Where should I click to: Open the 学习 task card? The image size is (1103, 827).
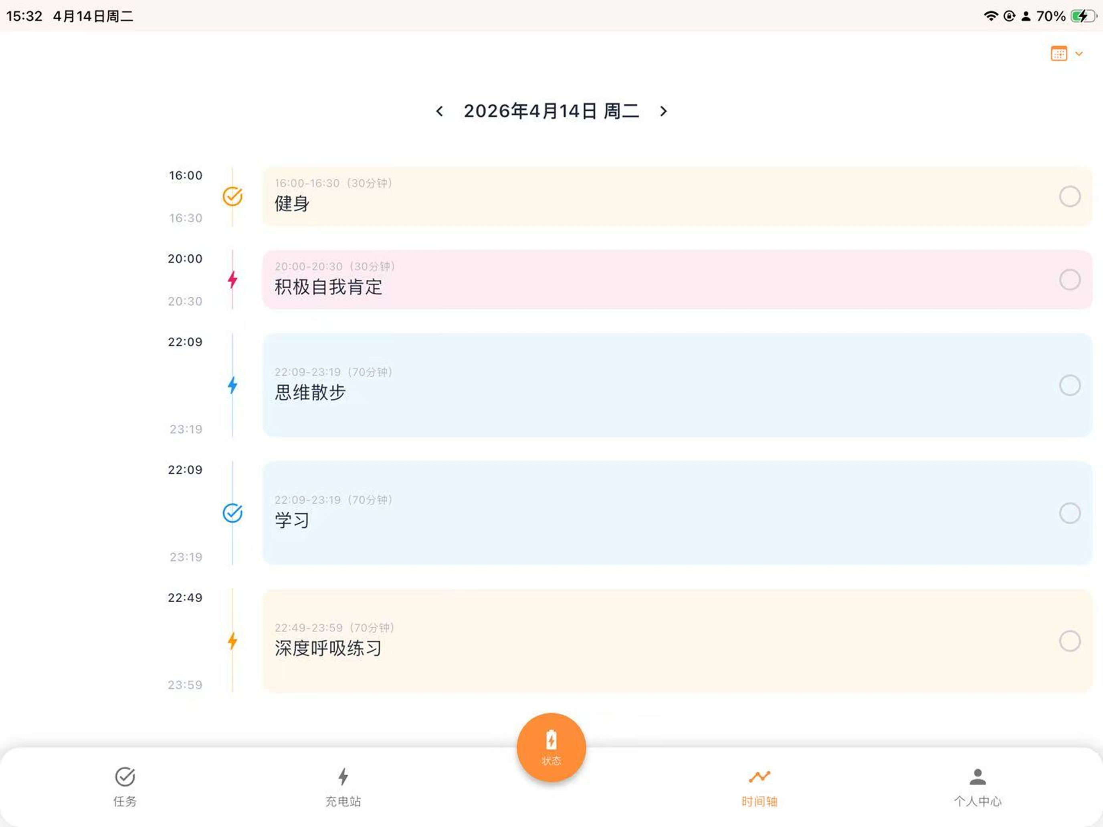click(x=677, y=513)
